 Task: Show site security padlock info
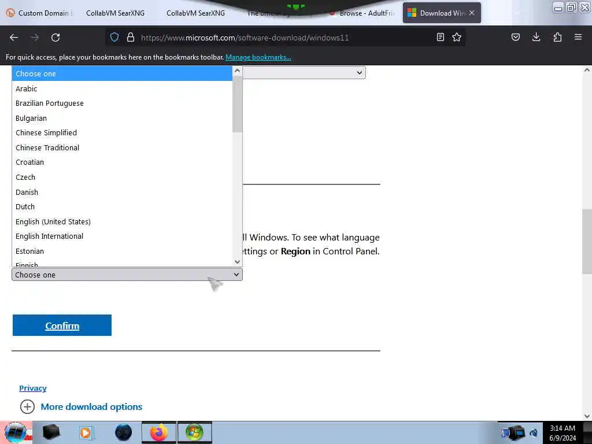pos(131,37)
